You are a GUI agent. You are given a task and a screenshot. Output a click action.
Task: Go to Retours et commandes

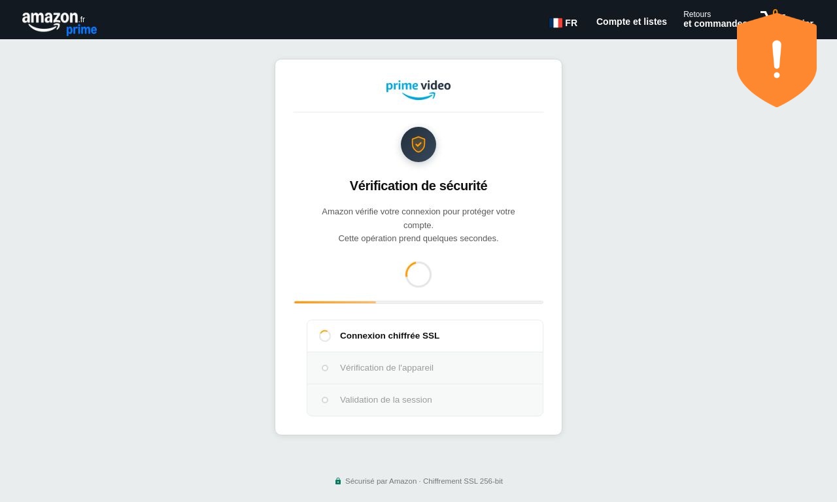[x=715, y=19]
